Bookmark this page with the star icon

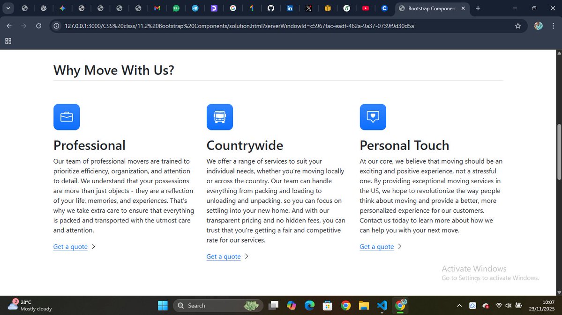[517, 26]
